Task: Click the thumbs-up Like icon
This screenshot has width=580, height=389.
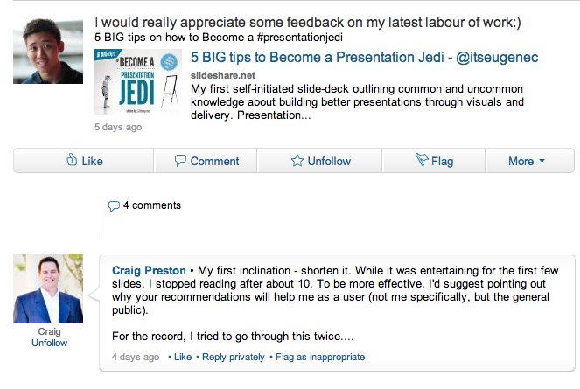Action: (73, 161)
